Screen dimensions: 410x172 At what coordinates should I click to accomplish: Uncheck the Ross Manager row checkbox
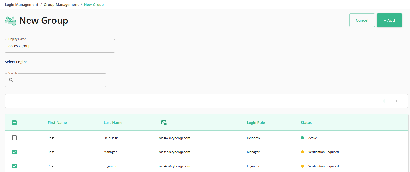pyautogui.click(x=14, y=152)
